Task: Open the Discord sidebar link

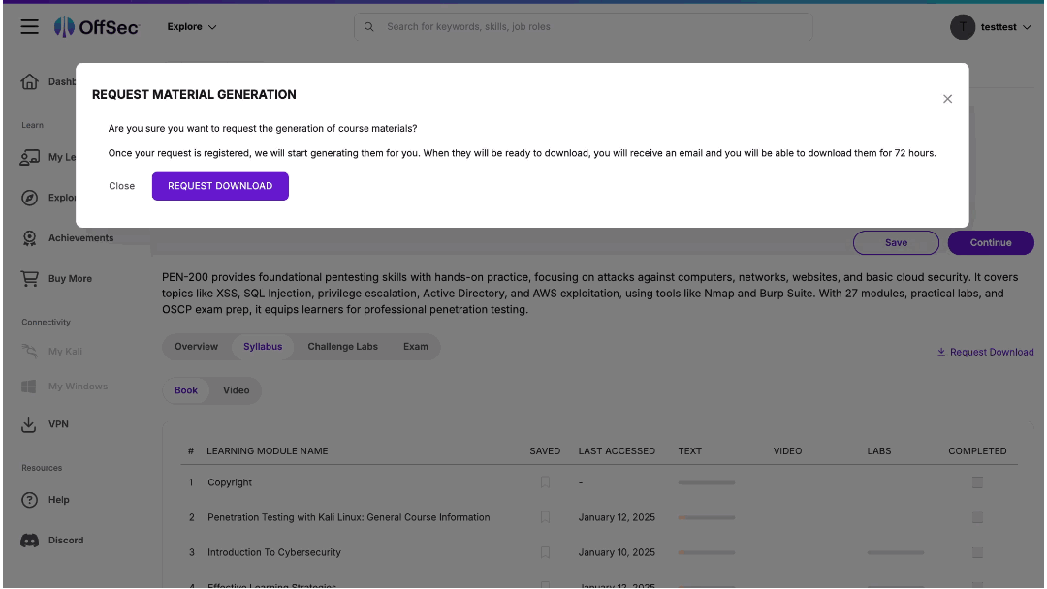Action: pos(66,541)
